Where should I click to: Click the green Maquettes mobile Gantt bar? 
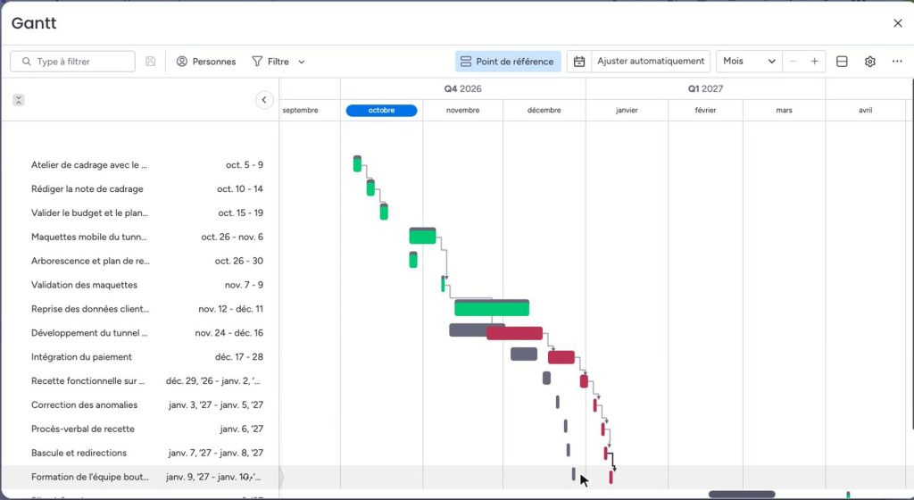[x=422, y=237]
